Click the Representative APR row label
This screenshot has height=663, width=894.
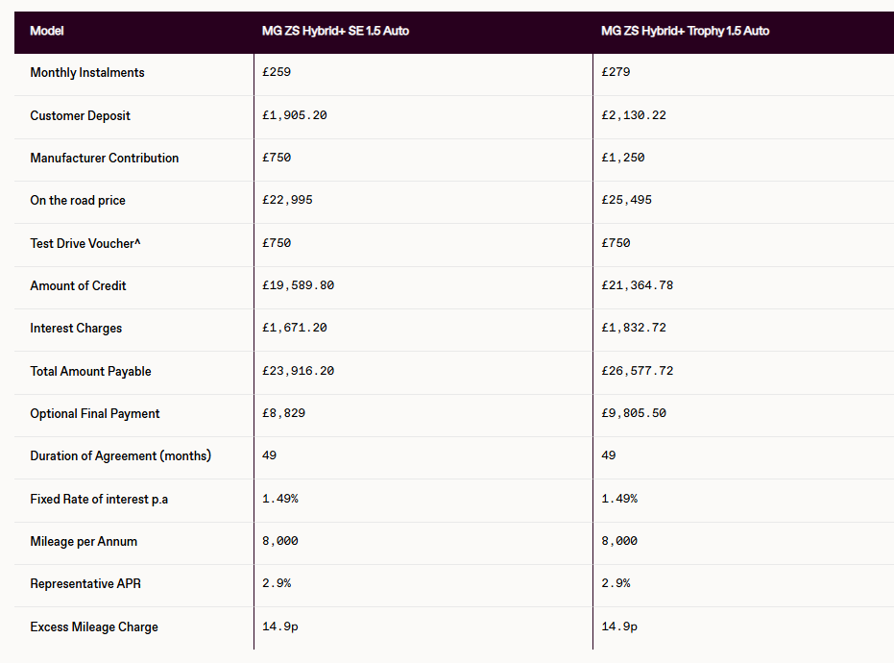tap(85, 584)
